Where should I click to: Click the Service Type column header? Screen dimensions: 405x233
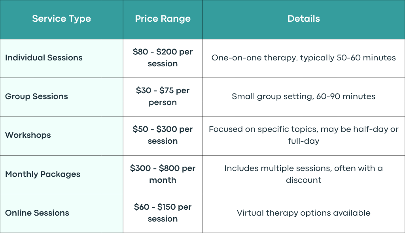pyautogui.click(x=61, y=19)
